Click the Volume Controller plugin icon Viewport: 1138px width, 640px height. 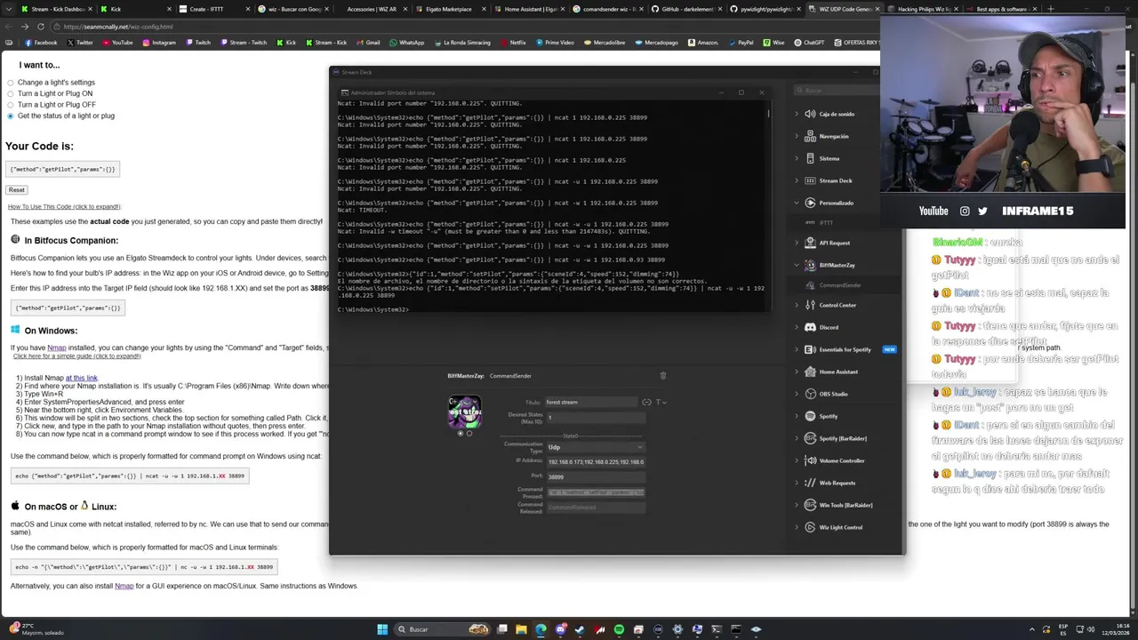(810, 460)
